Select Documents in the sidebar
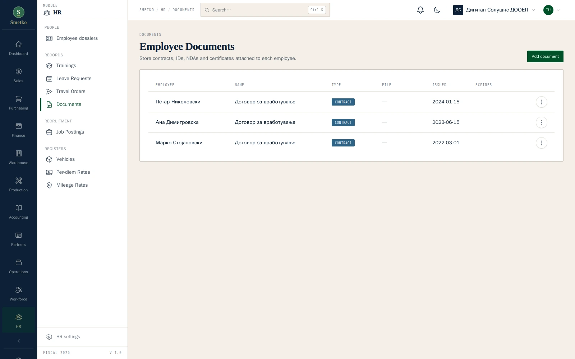575x359 pixels. click(x=82, y=104)
